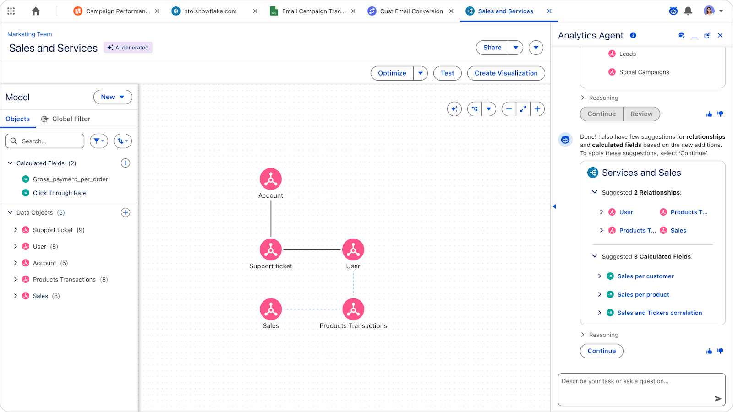
Task: Click the object Search field
Action: coord(45,141)
